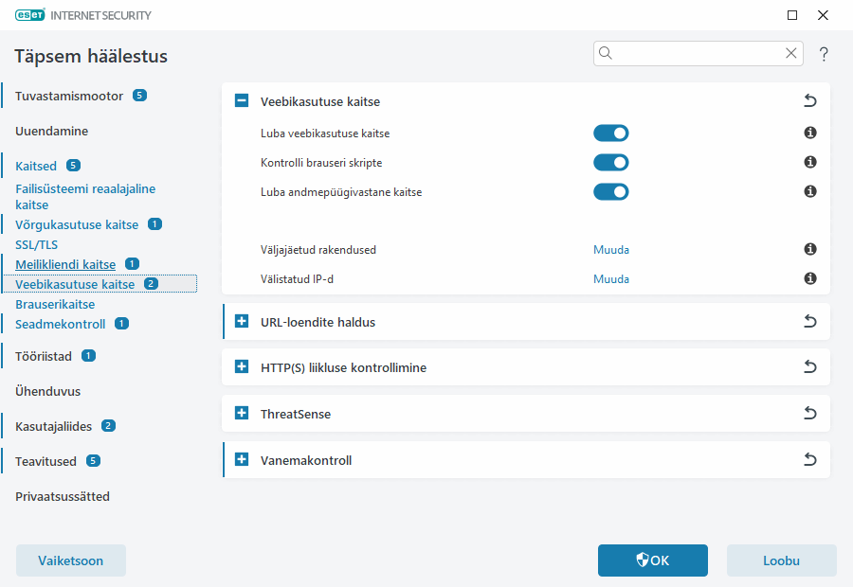Reset Veebikasutuse kaitse section with revert arrow
Screen dimensions: 853x587
[809, 101]
